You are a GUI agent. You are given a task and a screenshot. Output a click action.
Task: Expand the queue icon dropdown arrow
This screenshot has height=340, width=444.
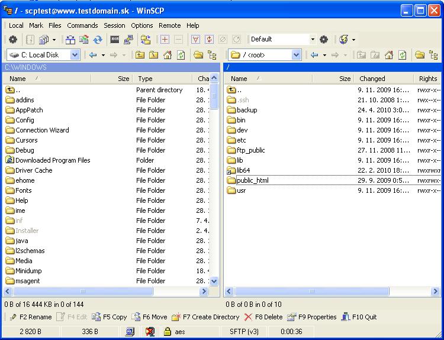(54, 40)
